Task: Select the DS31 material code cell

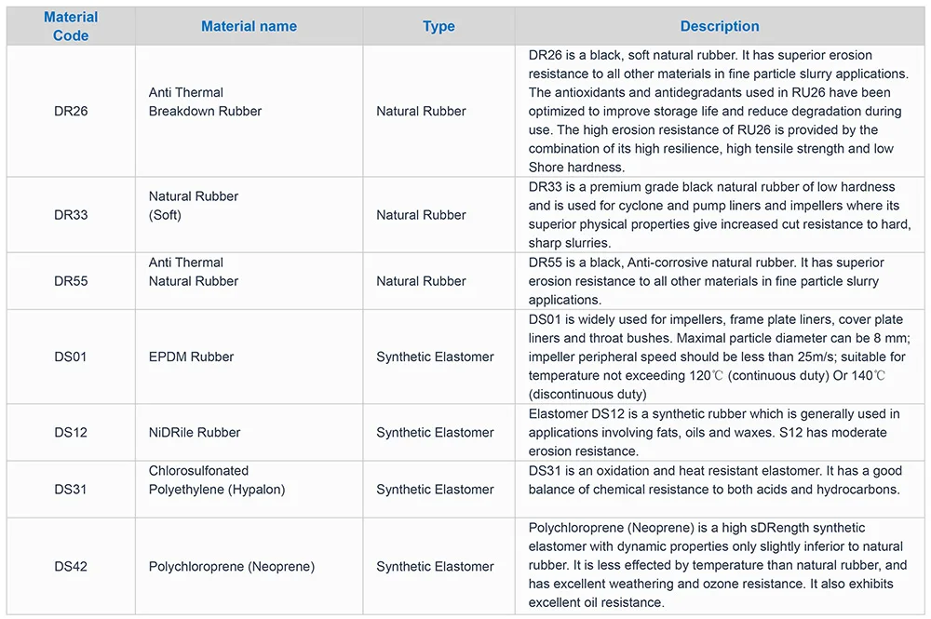Action: tap(71, 489)
